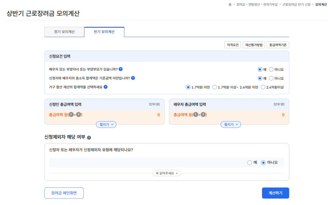The width and height of the screenshot is (328, 205).
Task: Open help icon for household assets question
Action: click(106, 87)
